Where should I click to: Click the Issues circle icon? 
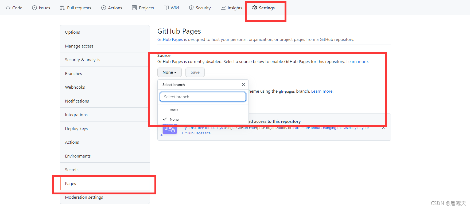click(x=34, y=8)
